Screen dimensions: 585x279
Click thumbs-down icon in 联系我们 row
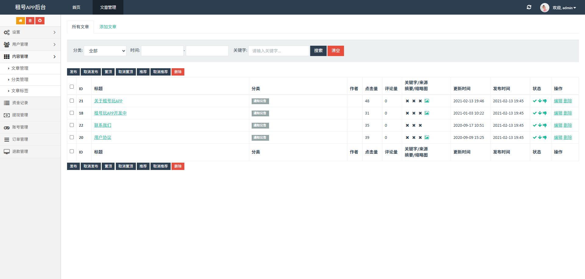click(x=544, y=125)
